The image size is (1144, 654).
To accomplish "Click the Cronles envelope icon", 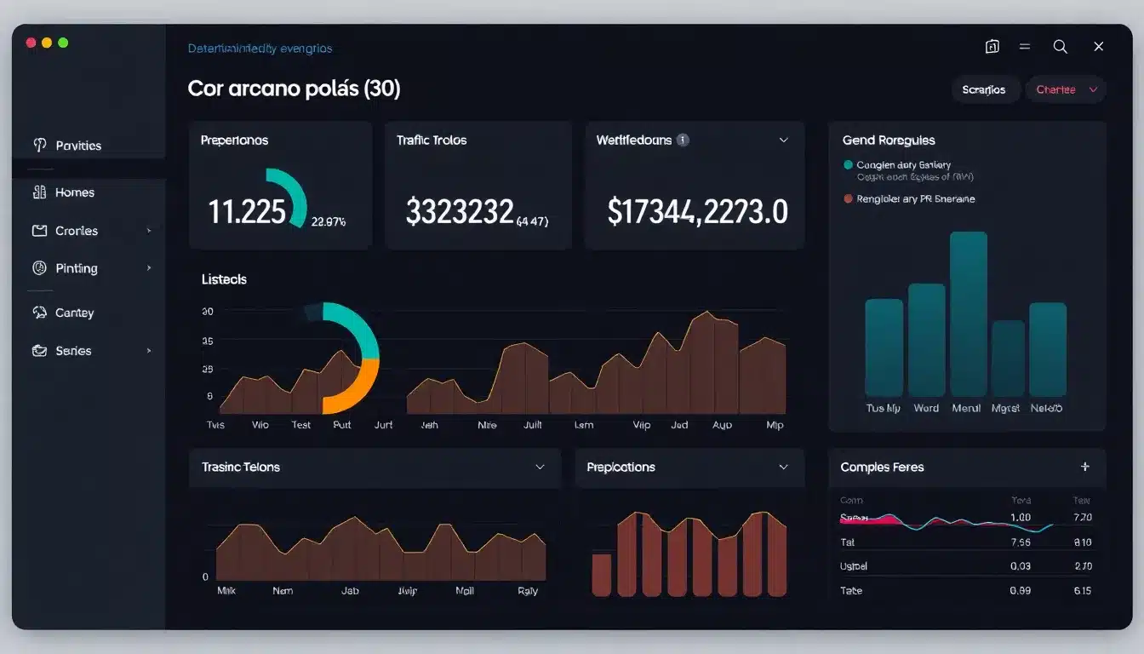I will click(40, 230).
